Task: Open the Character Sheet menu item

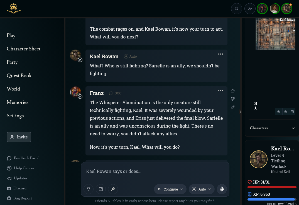Action: point(24,49)
